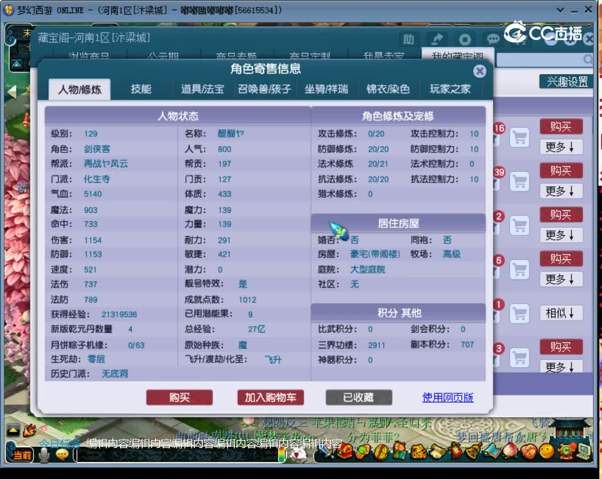Click 购买 in the badge 39 row
The width and height of the screenshot is (602, 479).
(x=561, y=170)
